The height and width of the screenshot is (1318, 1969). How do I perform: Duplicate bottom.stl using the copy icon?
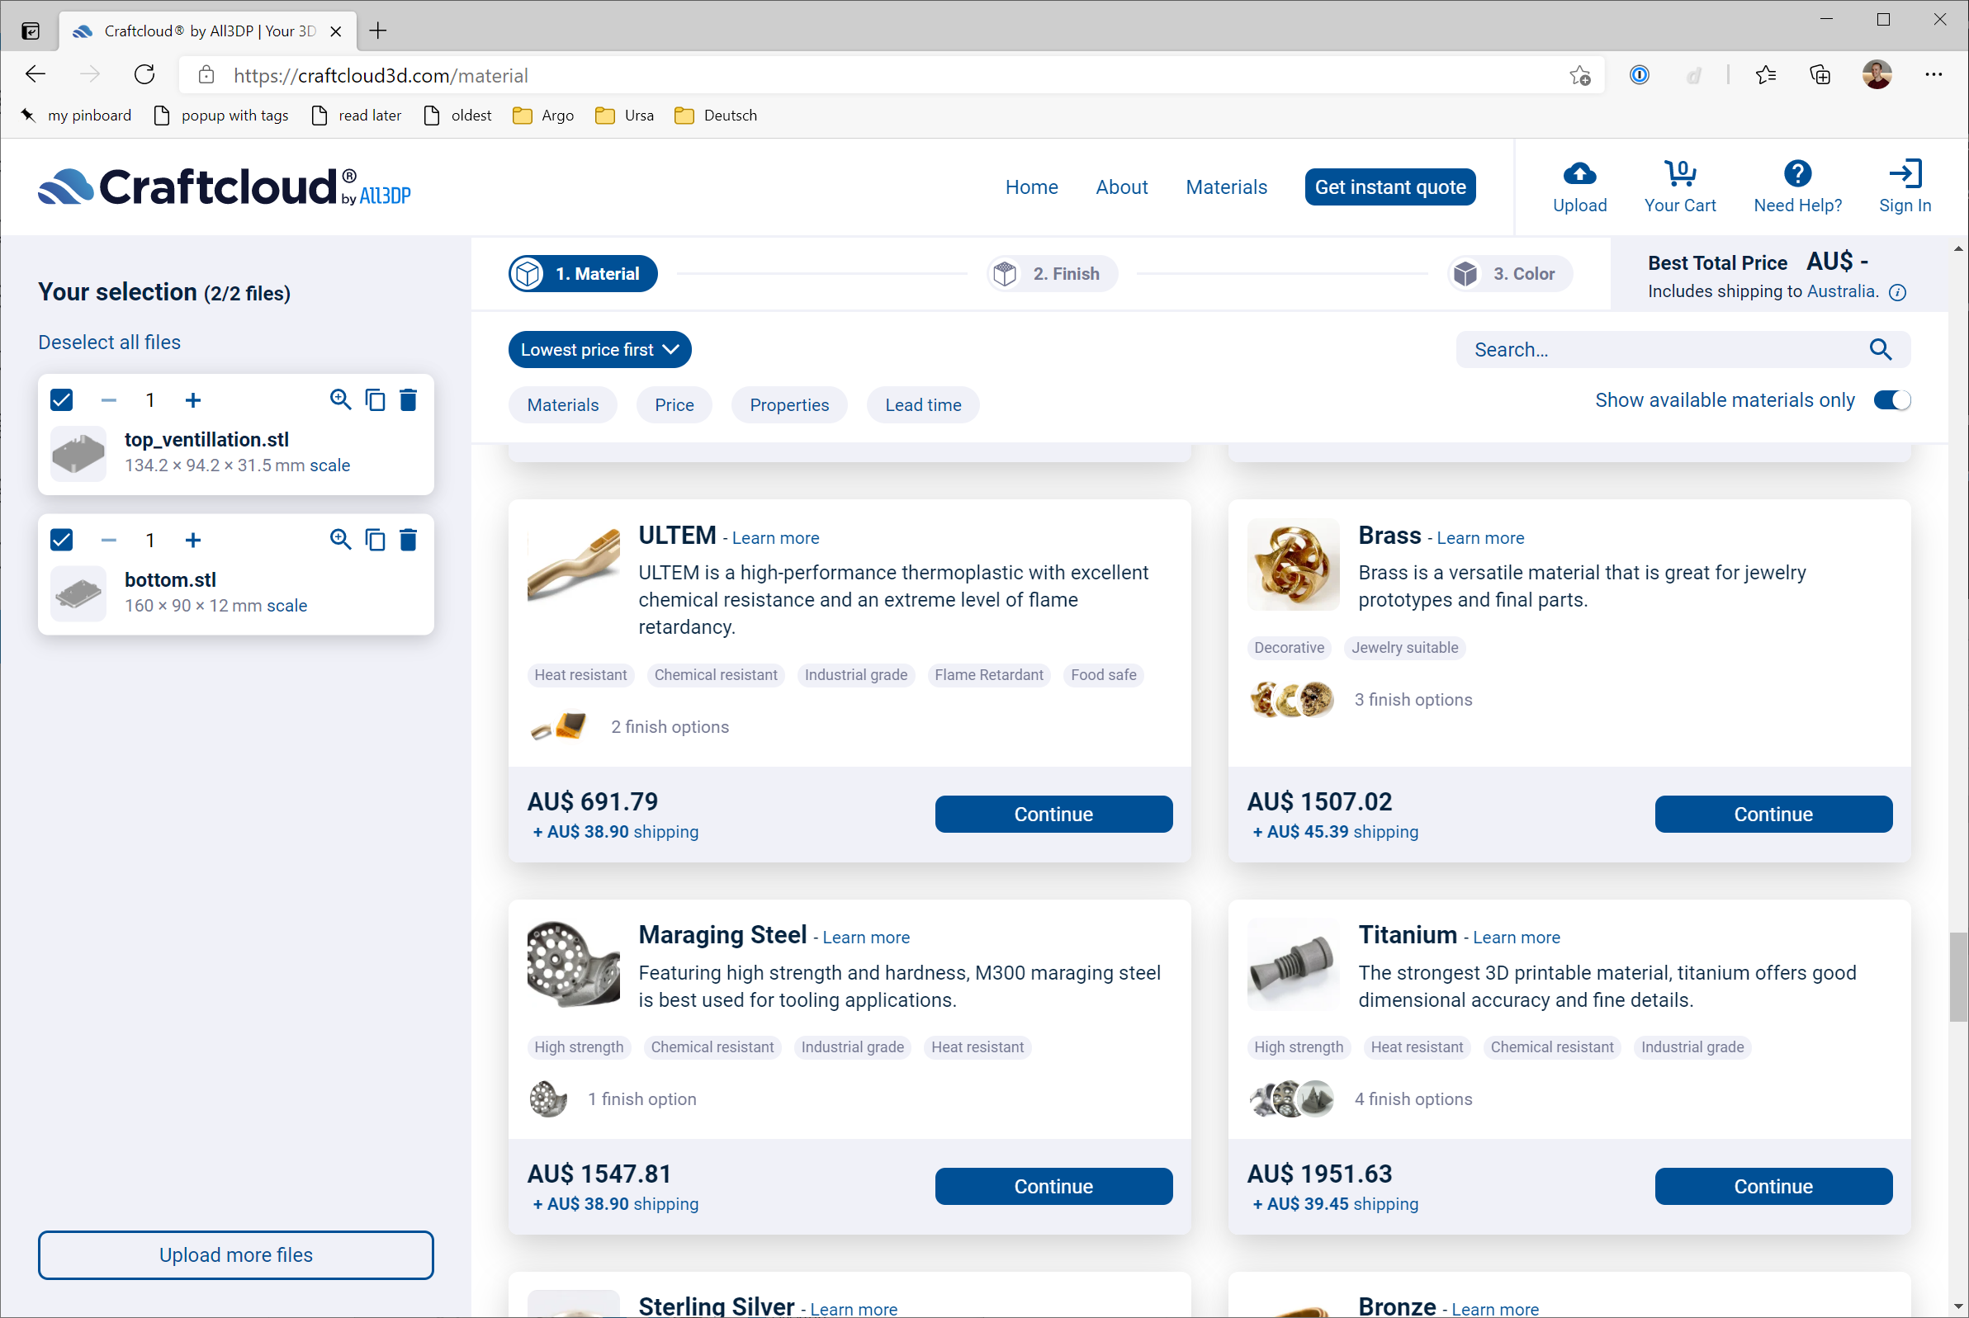(375, 540)
